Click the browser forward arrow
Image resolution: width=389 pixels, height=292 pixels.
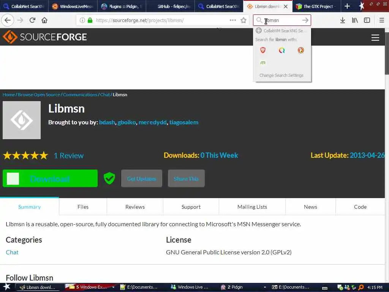[21, 21]
